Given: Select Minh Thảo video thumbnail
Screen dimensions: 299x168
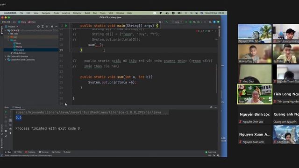Looking at the screenshot, I should [286, 134].
